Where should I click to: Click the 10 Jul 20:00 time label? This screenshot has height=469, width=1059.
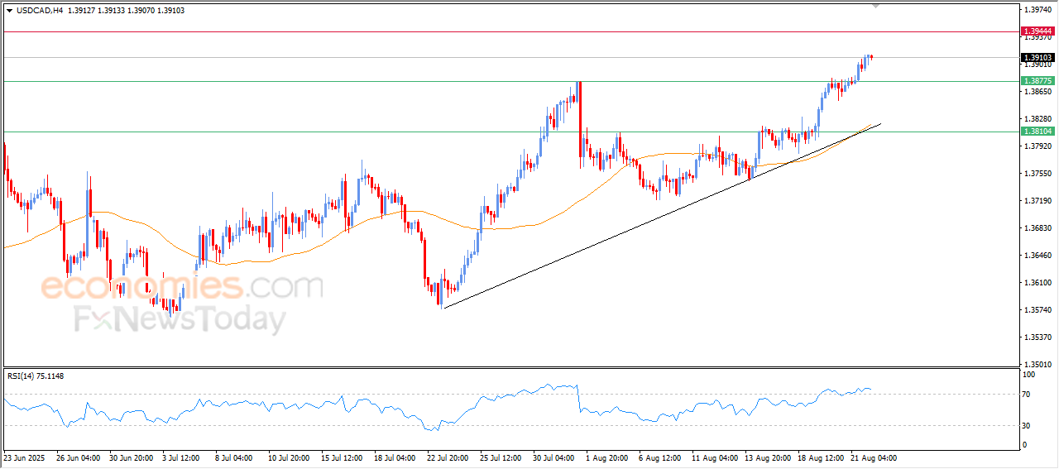point(290,457)
